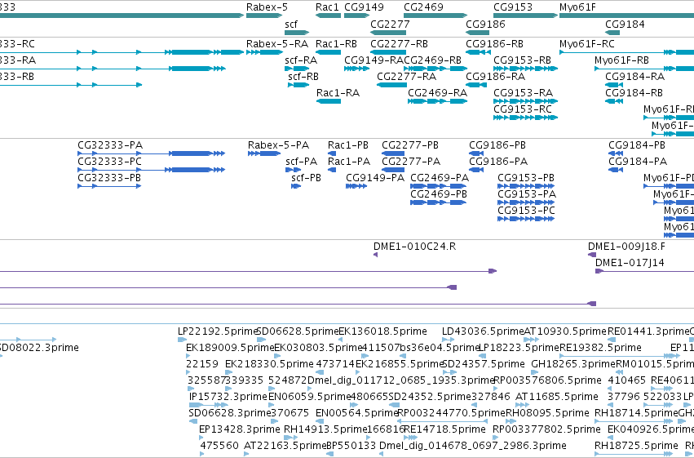Click the CG9149-RA transcript label
The height and width of the screenshot is (458, 694).
click(374, 60)
